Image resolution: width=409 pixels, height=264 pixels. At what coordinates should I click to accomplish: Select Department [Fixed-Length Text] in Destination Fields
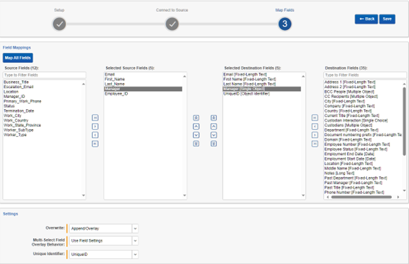351,130
